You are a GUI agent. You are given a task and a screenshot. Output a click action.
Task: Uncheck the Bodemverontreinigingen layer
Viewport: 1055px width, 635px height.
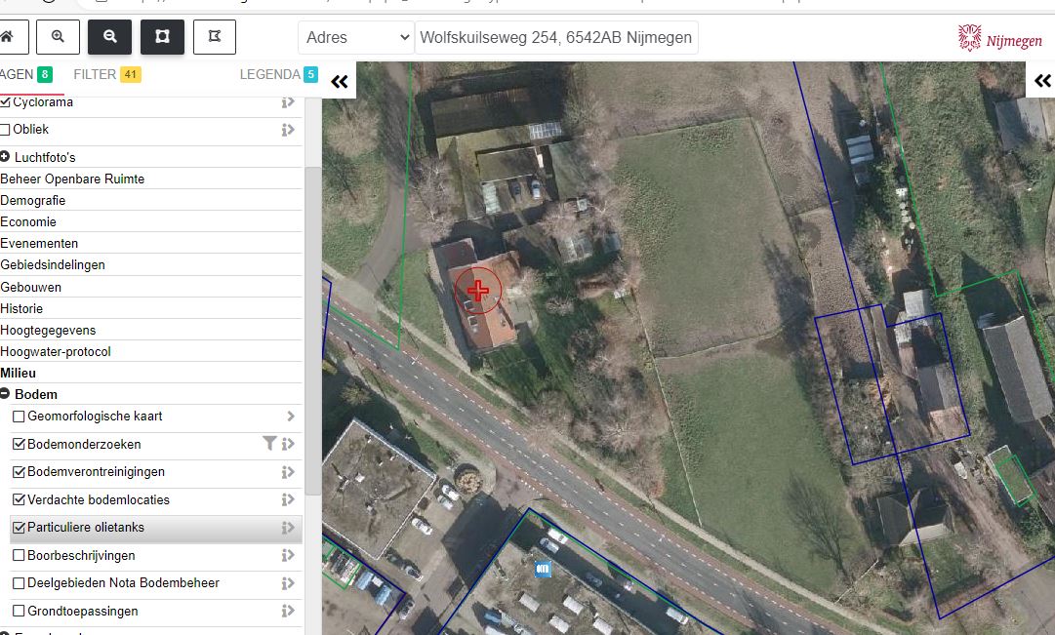[x=19, y=472]
